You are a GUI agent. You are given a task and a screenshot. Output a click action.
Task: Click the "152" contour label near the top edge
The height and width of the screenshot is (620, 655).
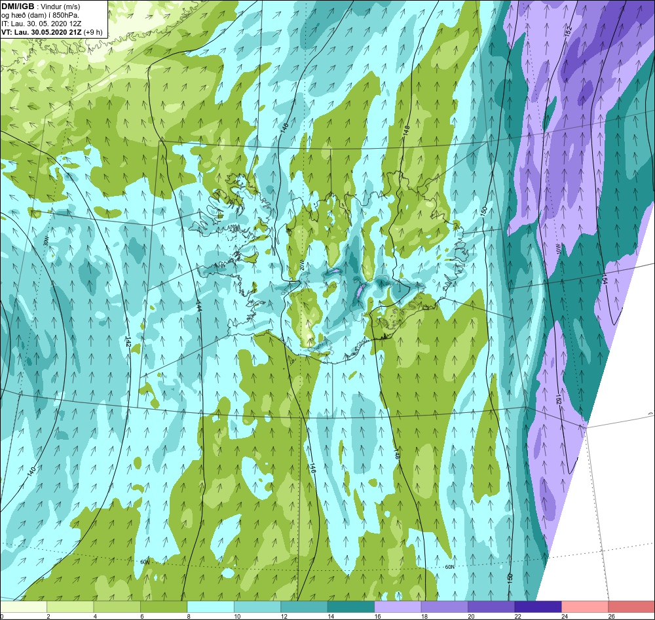coord(568,31)
